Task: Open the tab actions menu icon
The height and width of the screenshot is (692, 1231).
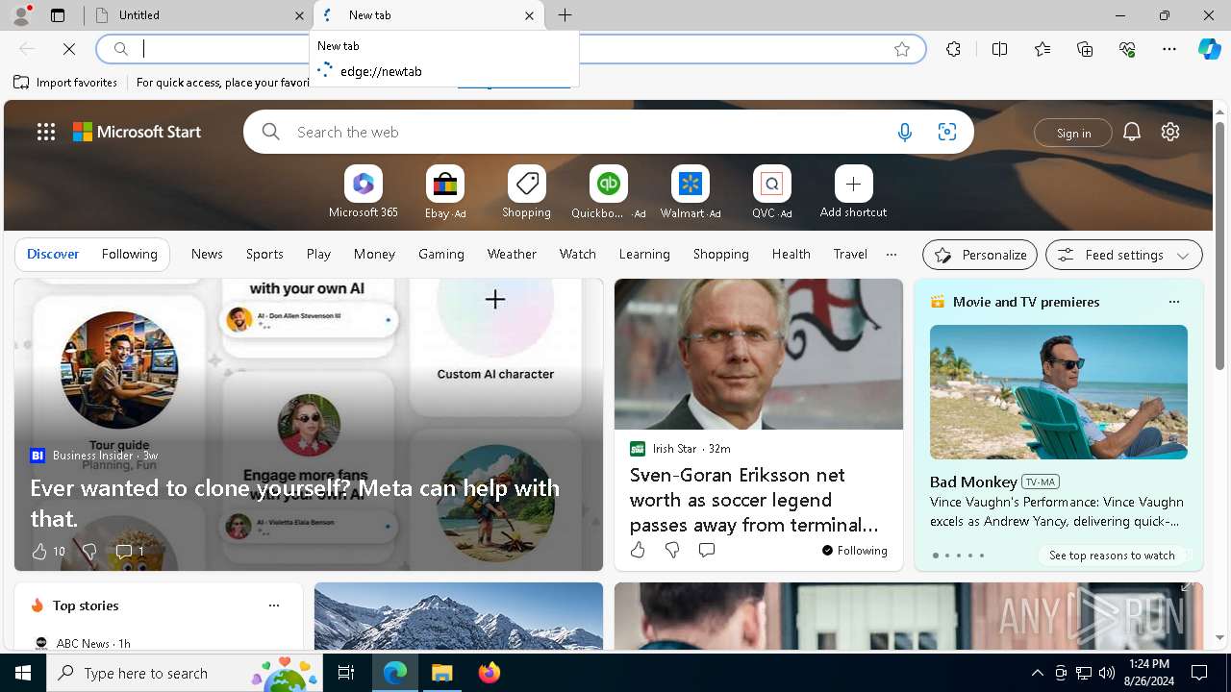Action: point(58,15)
